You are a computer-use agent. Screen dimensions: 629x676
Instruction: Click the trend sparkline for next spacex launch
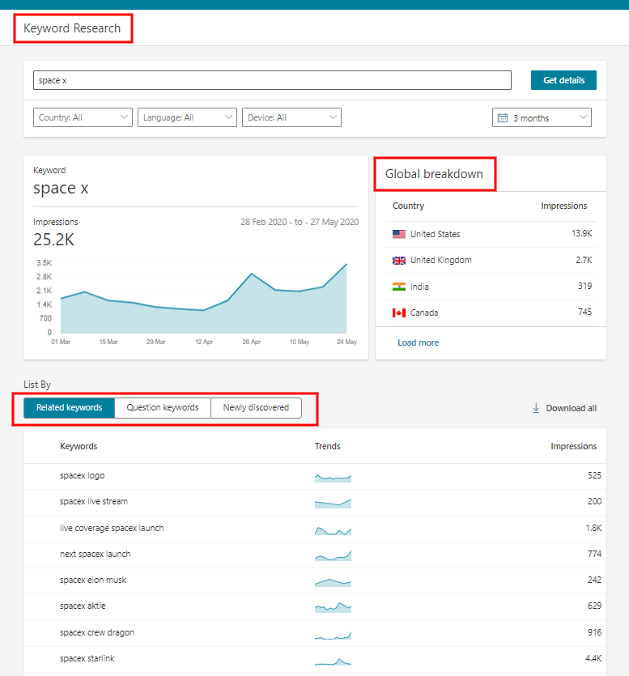coord(333,555)
